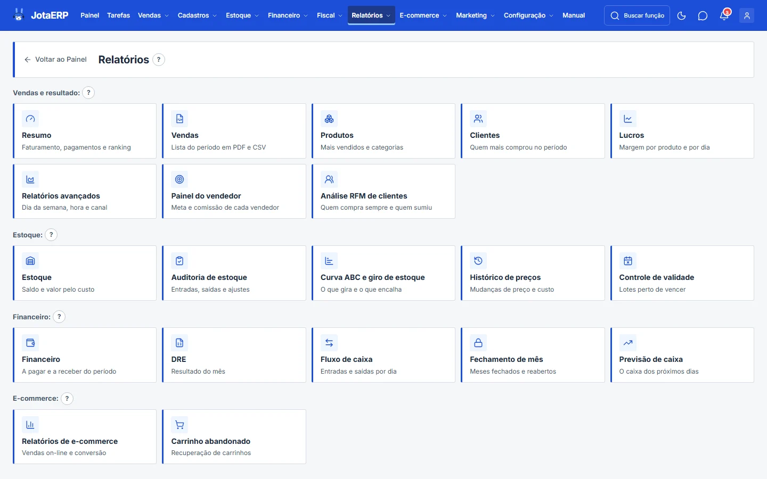This screenshot has width=767, height=479.
Task: Open Relatórios avançados card
Action: 85,192
